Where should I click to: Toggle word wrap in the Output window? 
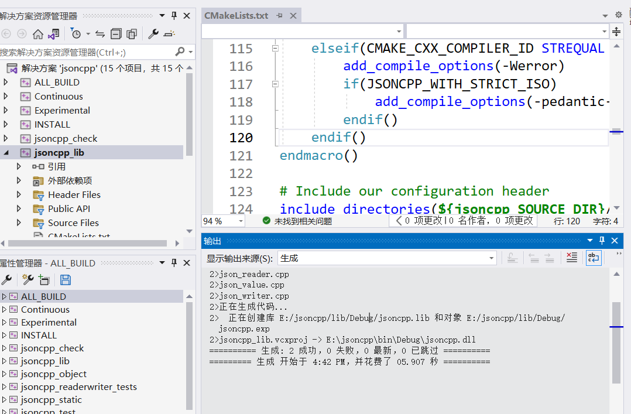click(x=593, y=257)
